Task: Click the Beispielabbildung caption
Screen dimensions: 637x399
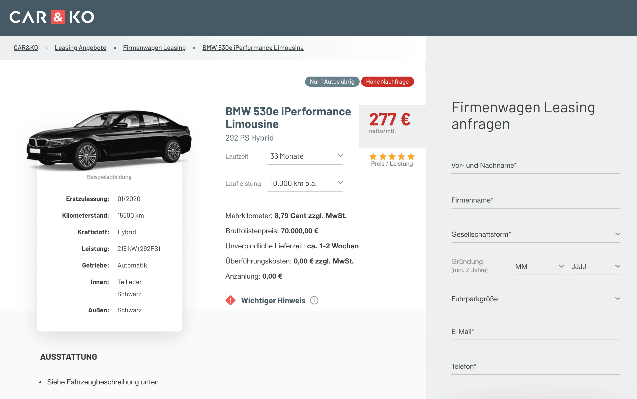Action: (x=109, y=177)
